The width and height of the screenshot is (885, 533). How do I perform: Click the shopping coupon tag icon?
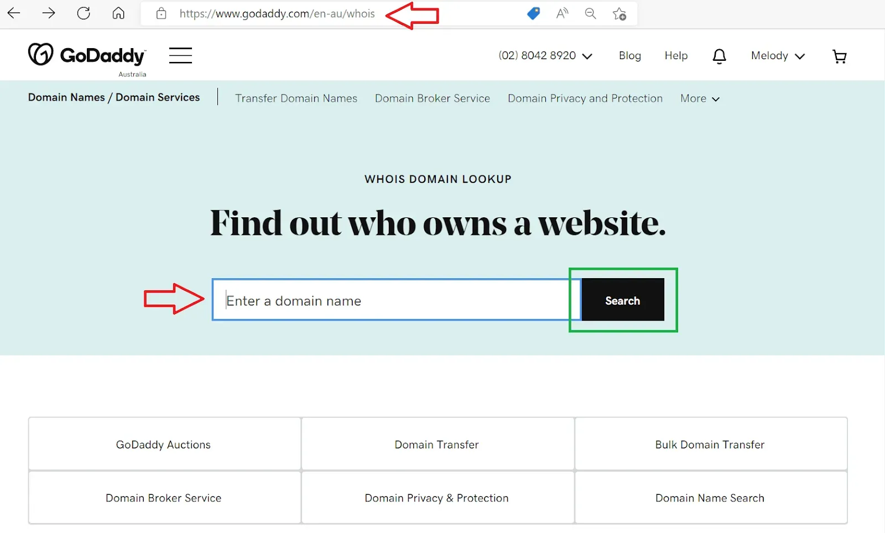(533, 13)
